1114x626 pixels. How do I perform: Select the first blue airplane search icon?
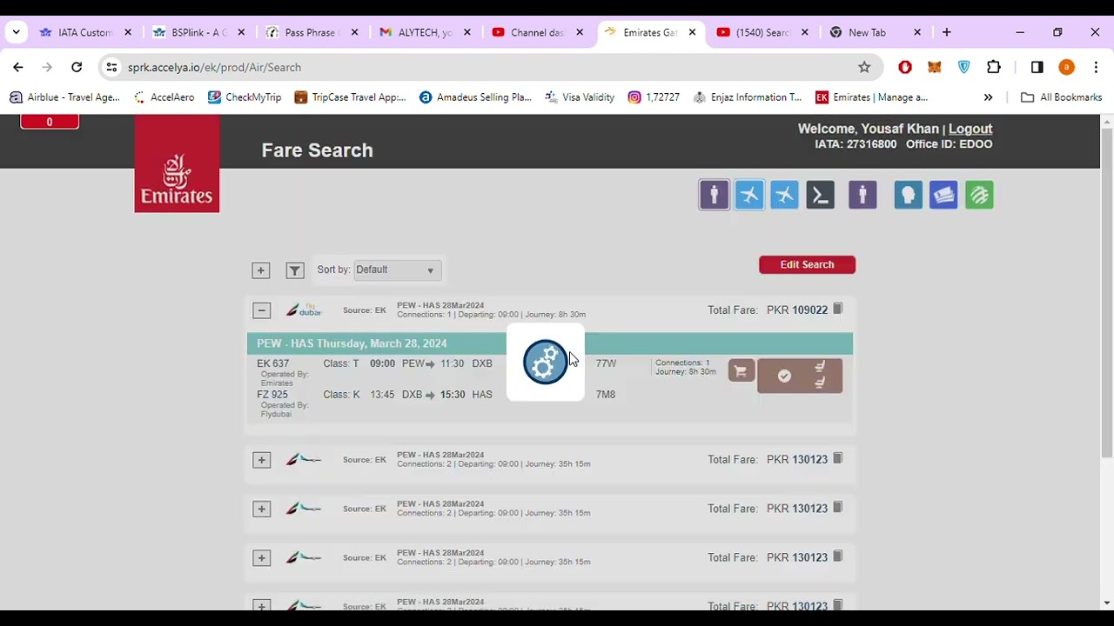(749, 195)
